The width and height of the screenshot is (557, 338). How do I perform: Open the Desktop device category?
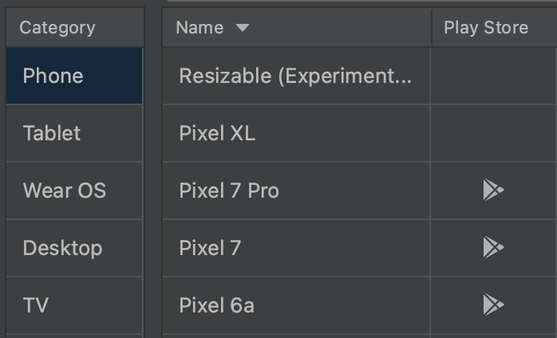[x=73, y=248]
